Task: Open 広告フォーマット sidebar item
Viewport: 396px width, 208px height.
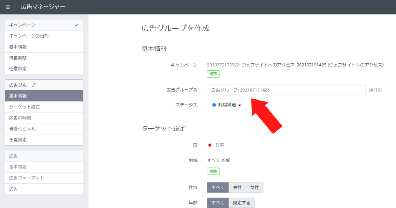Action: [x=44, y=178]
